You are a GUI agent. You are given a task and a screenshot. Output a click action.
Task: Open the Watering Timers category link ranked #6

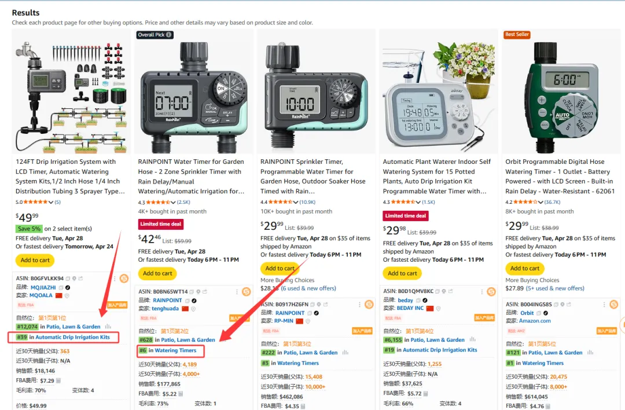click(x=175, y=350)
